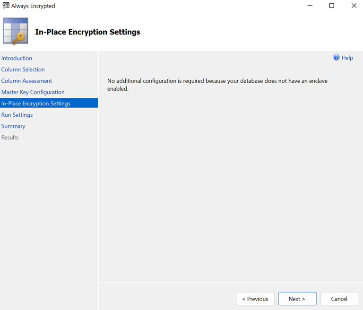
Task: Click the no additional configuration message text
Action: [217, 85]
